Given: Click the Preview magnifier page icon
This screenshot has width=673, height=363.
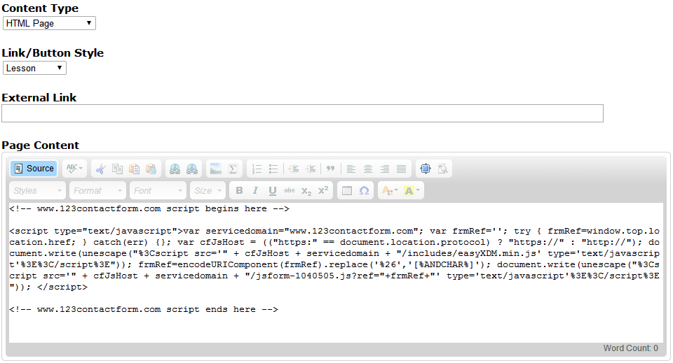Looking at the screenshot, I should (x=442, y=169).
